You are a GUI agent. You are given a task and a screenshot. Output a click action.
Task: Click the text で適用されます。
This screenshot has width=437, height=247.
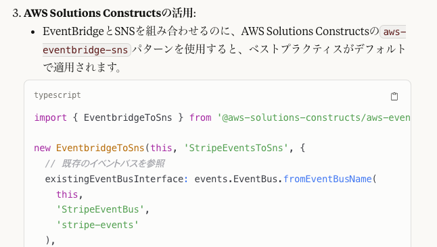83,67
